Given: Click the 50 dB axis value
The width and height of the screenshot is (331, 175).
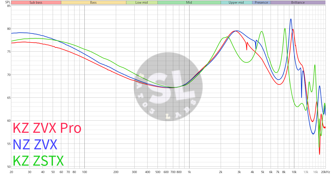Looking at the screenshot, I should point(9,167).
